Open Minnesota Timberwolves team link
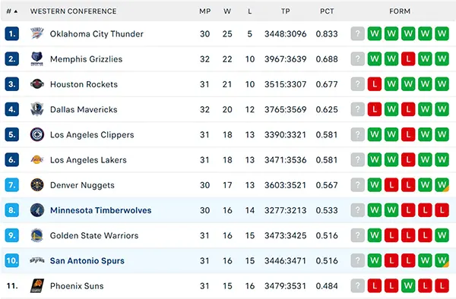456x299 pixels. click(100, 210)
